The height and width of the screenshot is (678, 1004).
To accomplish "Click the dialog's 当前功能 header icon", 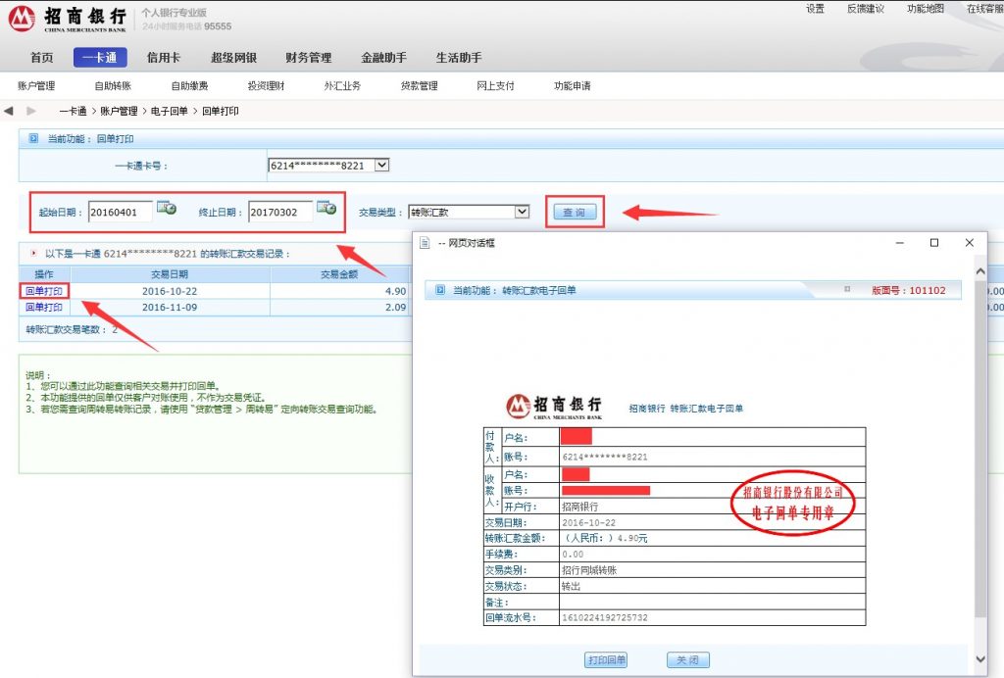I will tap(440, 290).
